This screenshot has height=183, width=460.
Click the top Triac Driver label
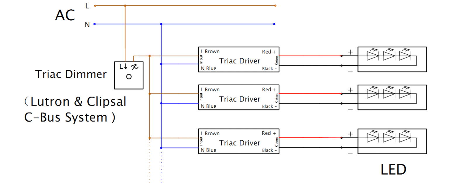[x=240, y=61]
